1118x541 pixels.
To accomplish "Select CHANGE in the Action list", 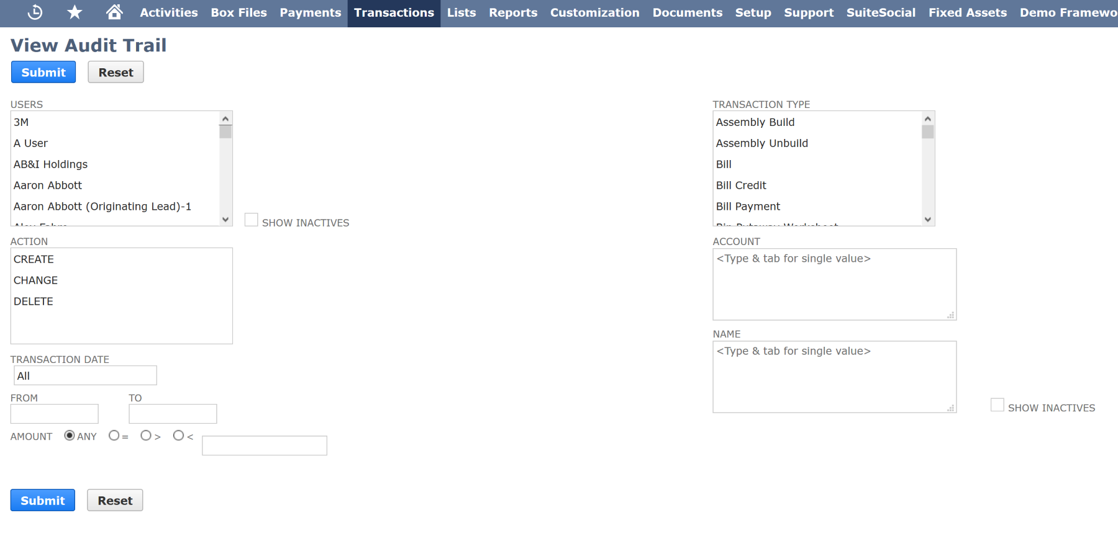I will (x=121, y=280).
